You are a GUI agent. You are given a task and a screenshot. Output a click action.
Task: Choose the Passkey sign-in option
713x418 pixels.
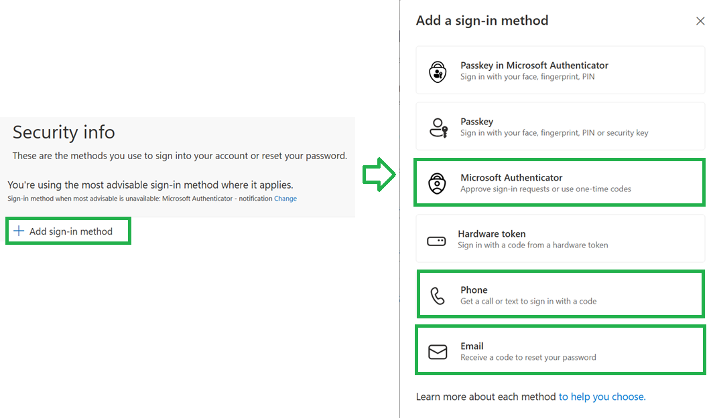tap(560, 126)
